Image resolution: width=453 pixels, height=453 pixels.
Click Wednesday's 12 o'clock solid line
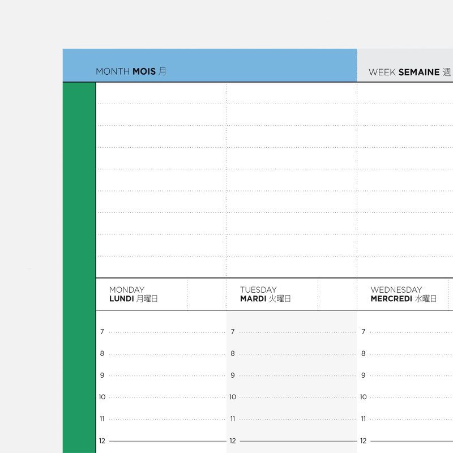tap(411, 441)
